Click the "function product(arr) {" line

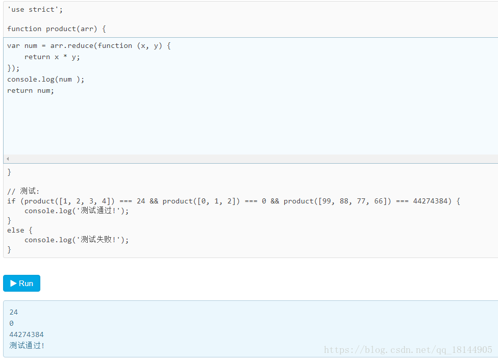pyautogui.click(x=57, y=29)
